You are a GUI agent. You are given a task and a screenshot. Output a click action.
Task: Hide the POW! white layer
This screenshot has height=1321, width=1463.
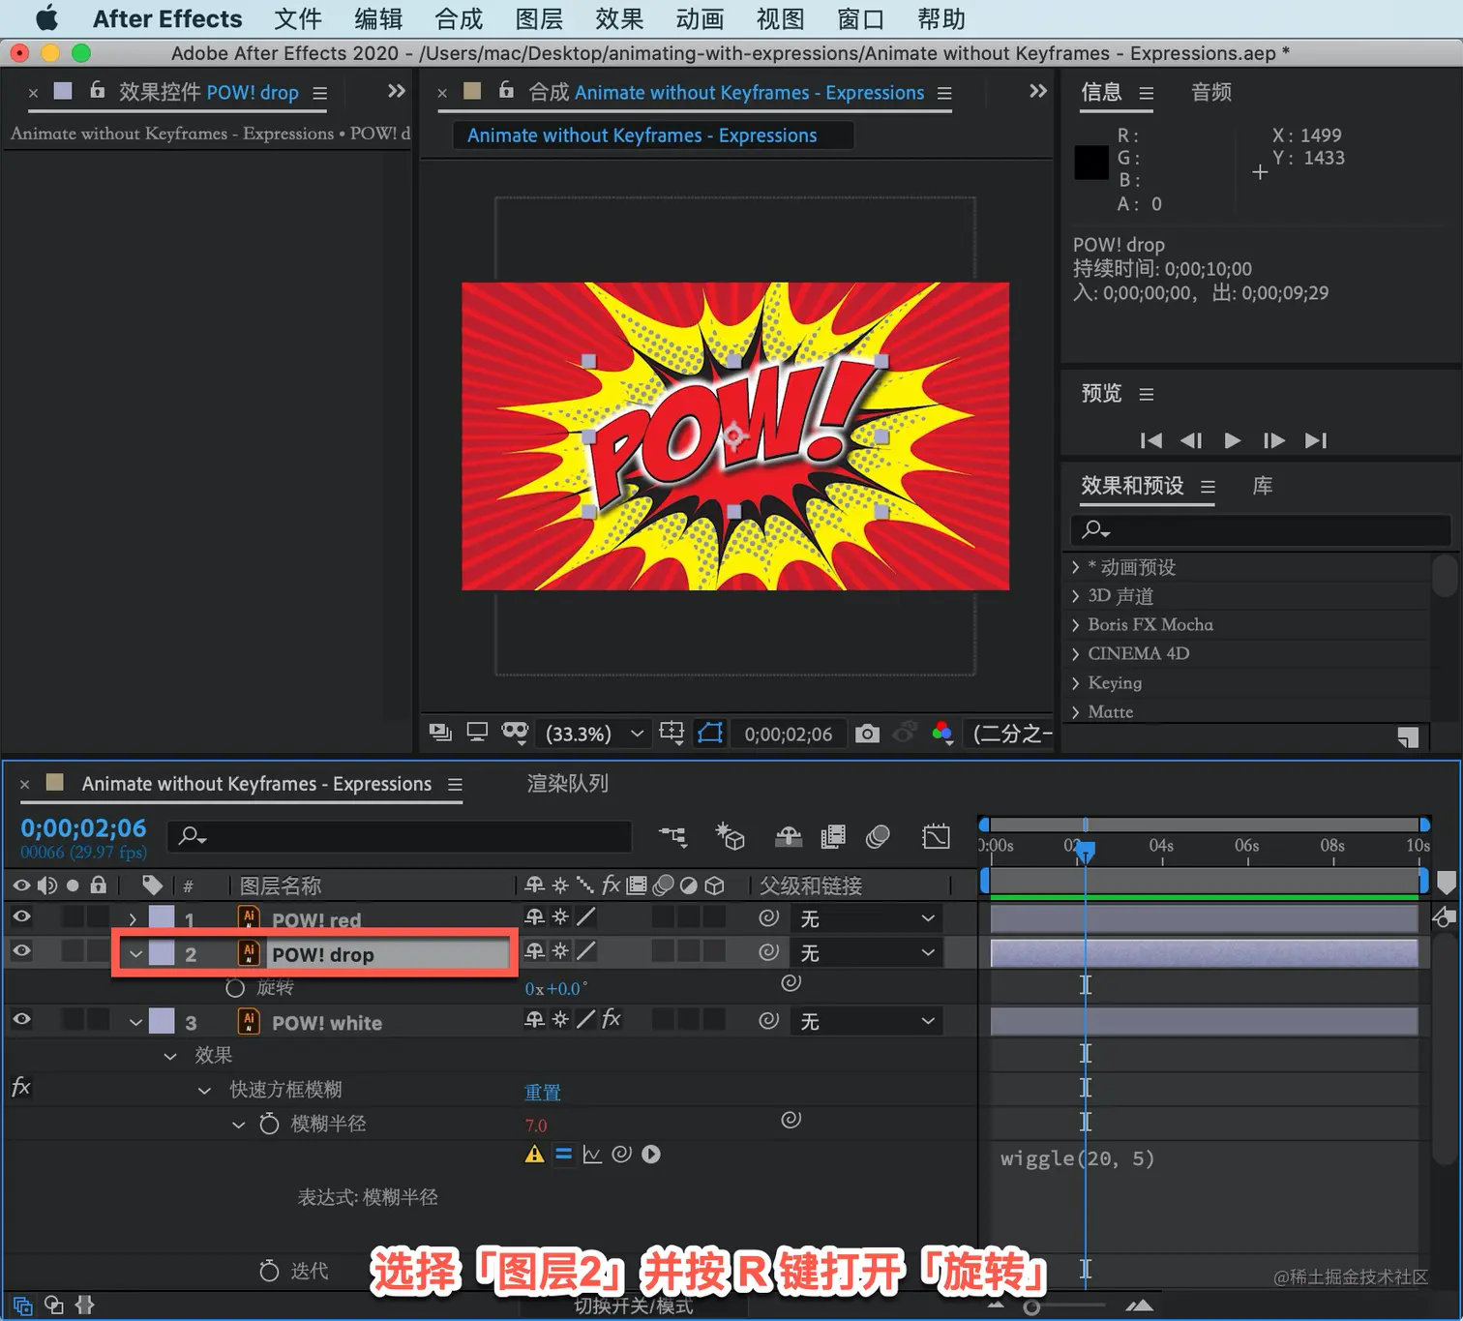pos(21,1019)
